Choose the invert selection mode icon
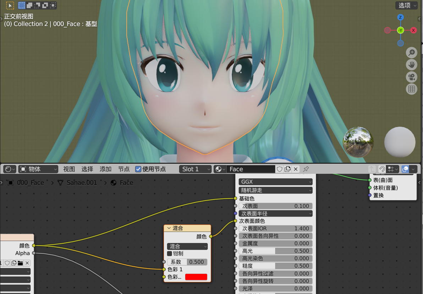The height and width of the screenshot is (294, 423). tap(45, 5)
